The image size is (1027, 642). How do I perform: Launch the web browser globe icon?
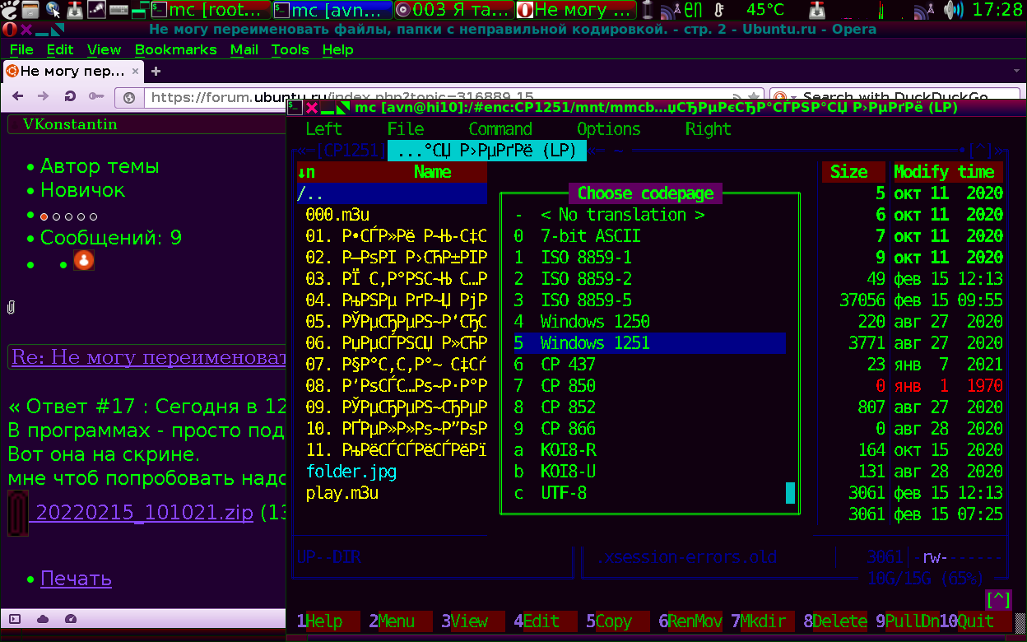(x=53, y=10)
